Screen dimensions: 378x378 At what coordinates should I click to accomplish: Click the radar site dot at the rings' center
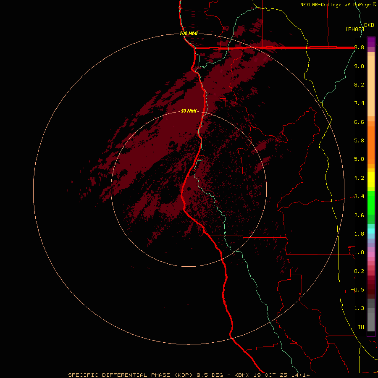(x=189, y=189)
